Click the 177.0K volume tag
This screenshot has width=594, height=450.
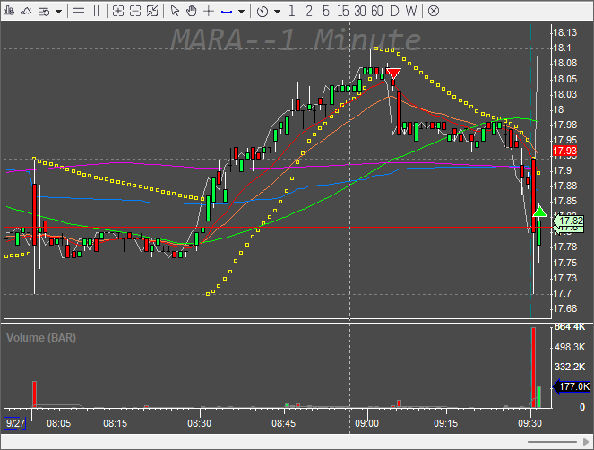(x=572, y=386)
